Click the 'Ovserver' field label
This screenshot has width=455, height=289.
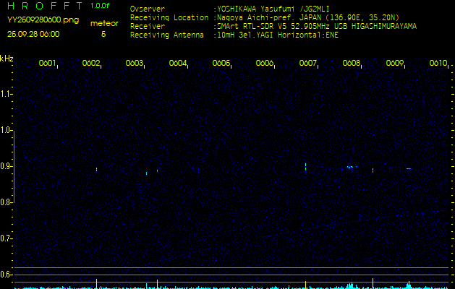pyautogui.click(x=148, y=9)
